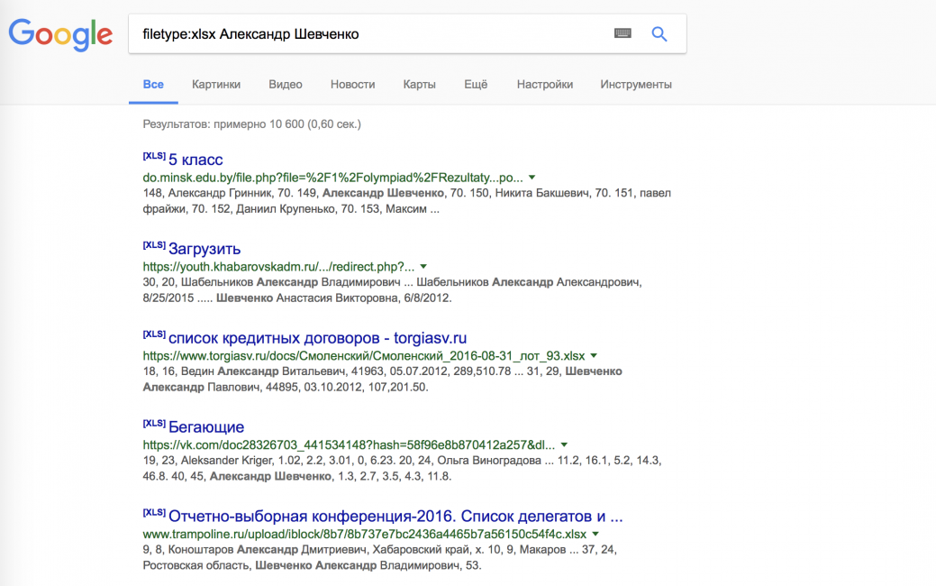
Task: Expand the Ещё menu
Action: coord(476,85)
